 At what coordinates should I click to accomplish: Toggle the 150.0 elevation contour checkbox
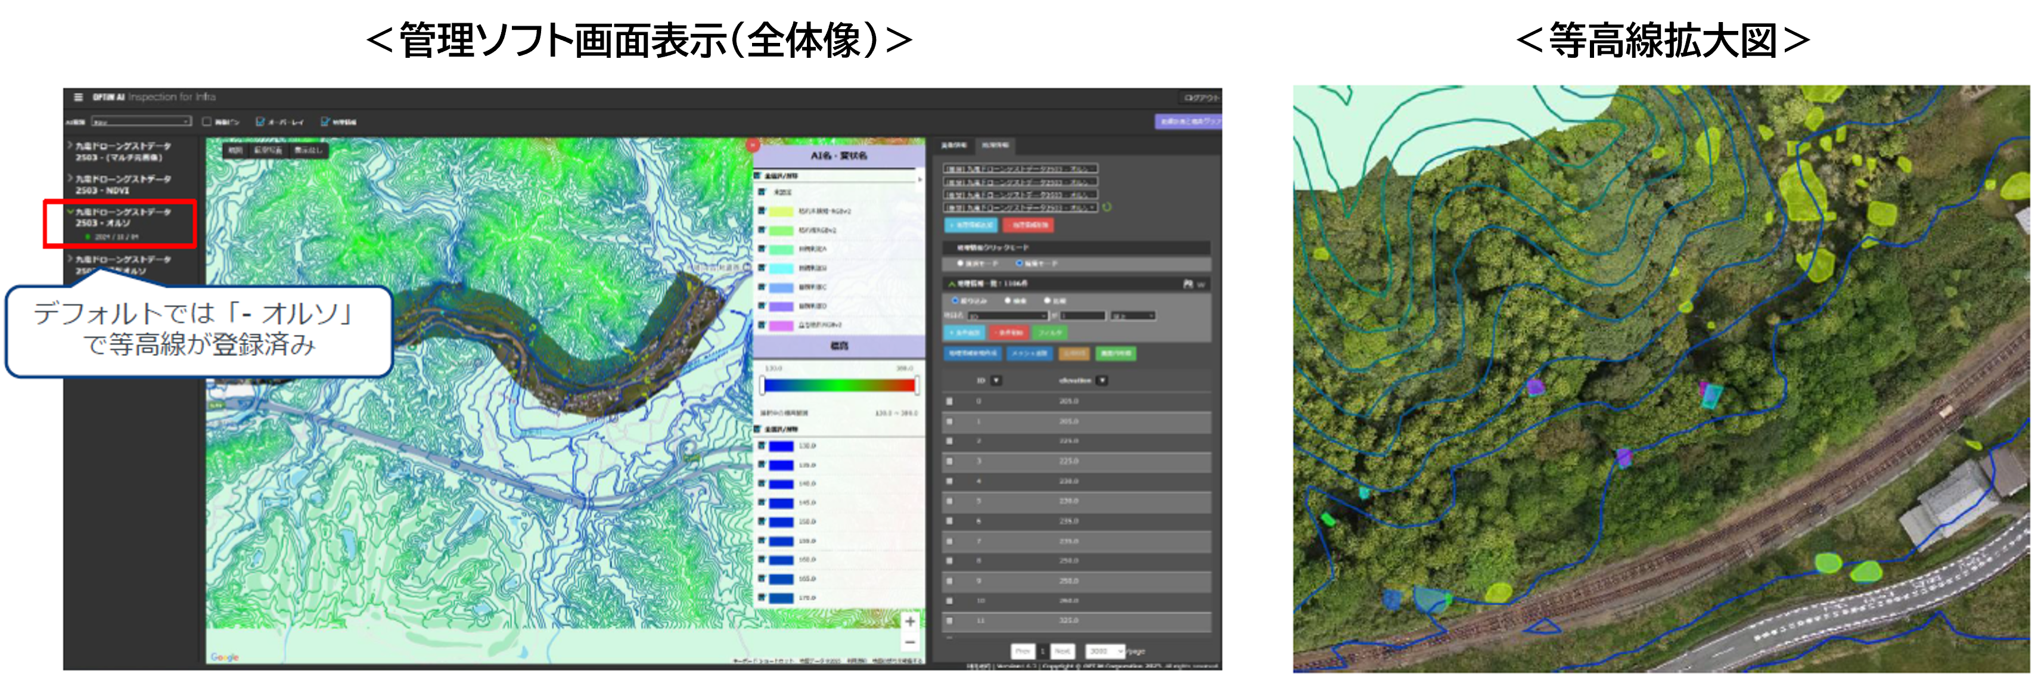click(x=762, y=522)
